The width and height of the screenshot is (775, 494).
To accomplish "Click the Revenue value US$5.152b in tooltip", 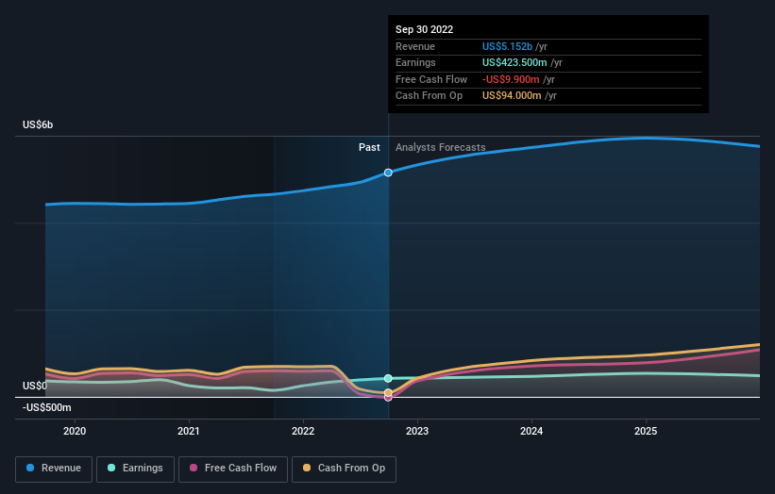I will coord(507,46).
